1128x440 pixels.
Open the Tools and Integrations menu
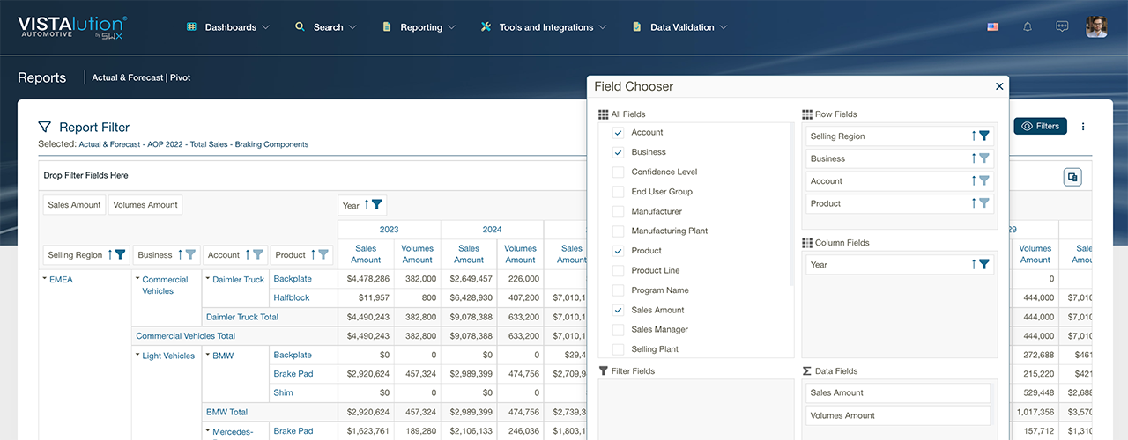544,27
